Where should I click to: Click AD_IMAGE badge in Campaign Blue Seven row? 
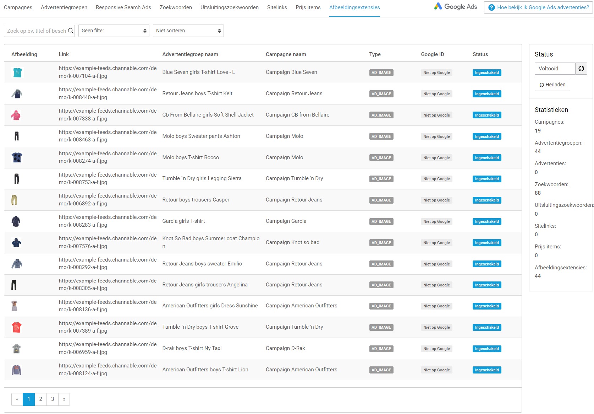pos(381,72)
